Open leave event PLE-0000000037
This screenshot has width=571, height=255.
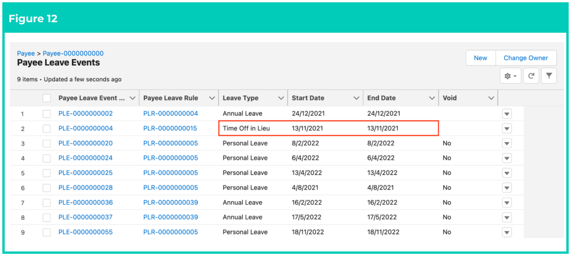click(85, 218)
